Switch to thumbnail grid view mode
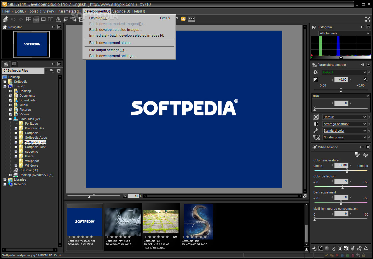This screenshot has height=259, width=373. pyautogui.click(x=29, y=19)
